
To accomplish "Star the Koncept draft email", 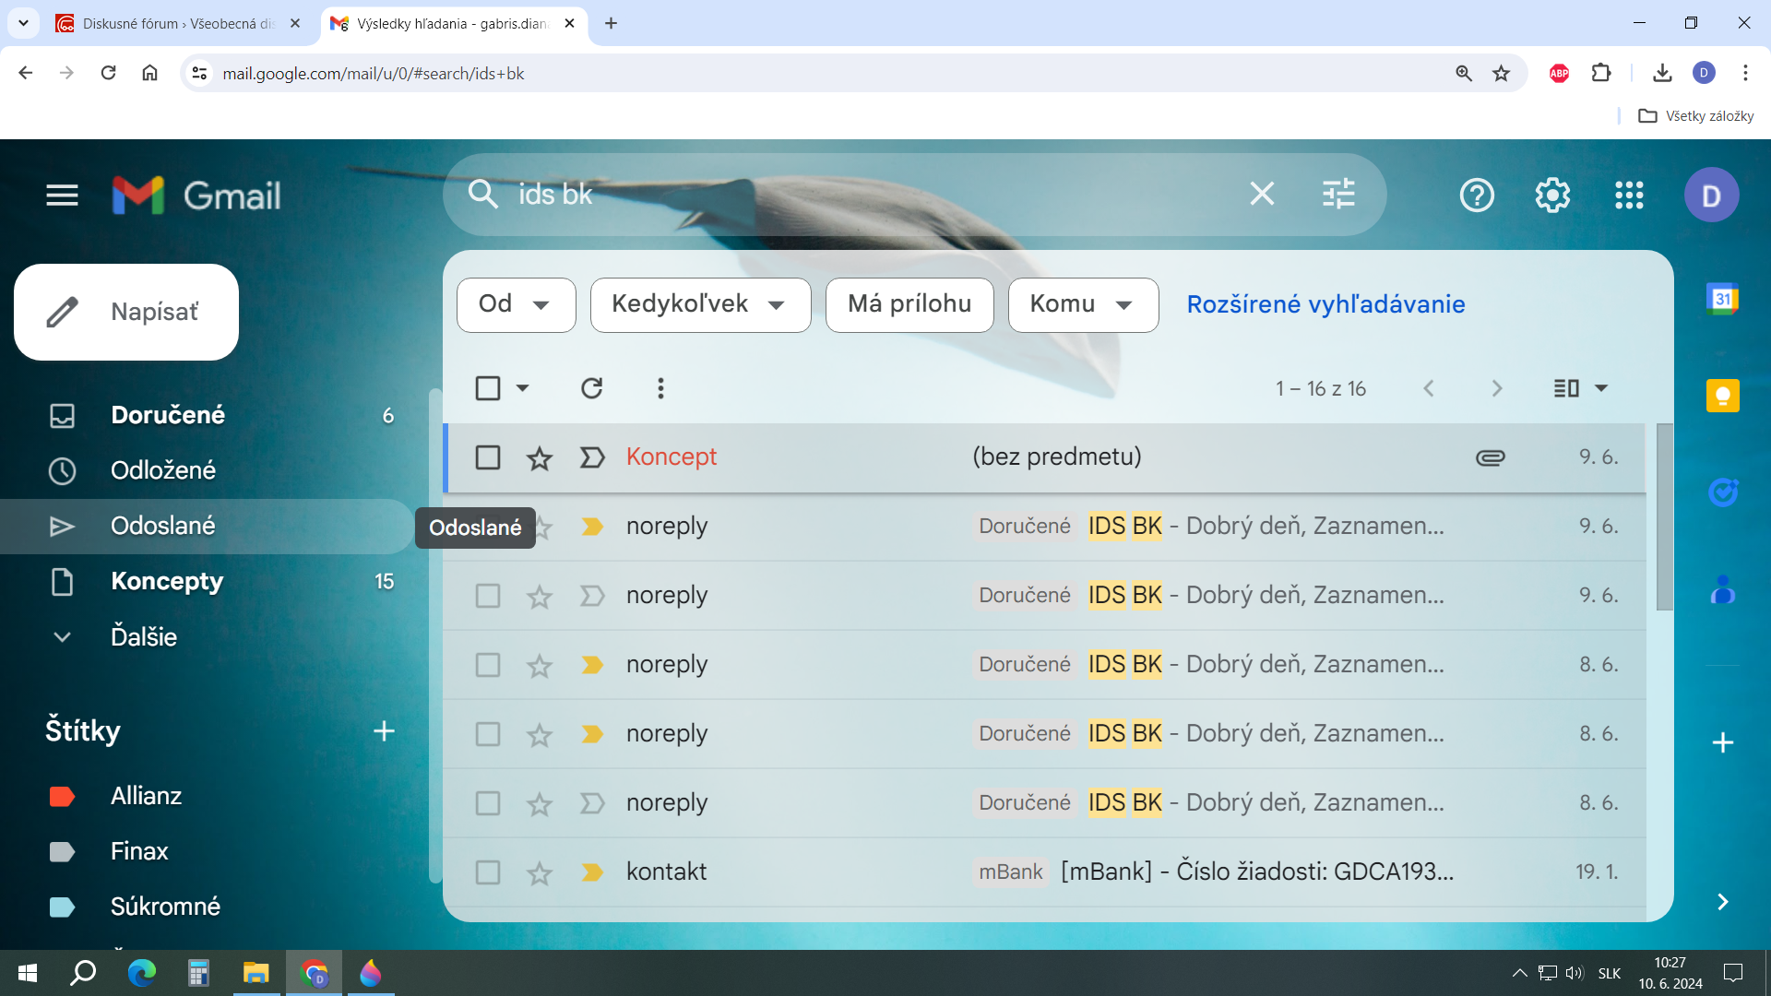I will point(540,457).
